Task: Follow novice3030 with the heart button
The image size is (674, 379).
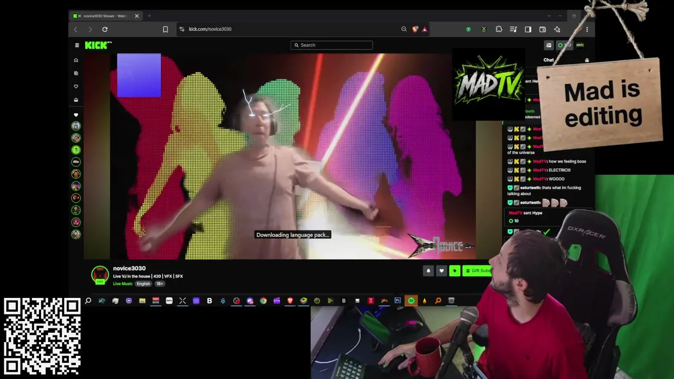Action: [x=441, y=271]
